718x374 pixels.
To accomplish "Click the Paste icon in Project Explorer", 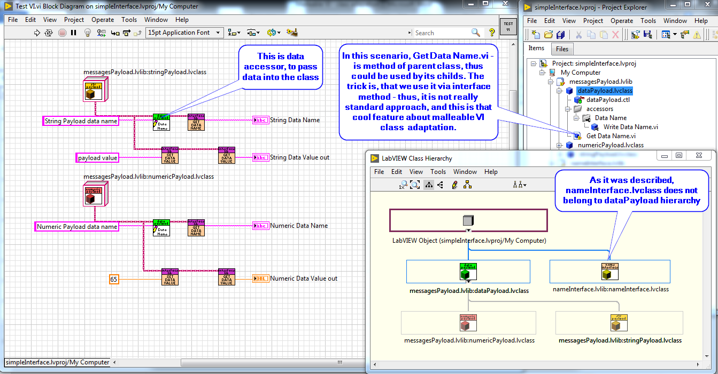I will pos(604,35).
